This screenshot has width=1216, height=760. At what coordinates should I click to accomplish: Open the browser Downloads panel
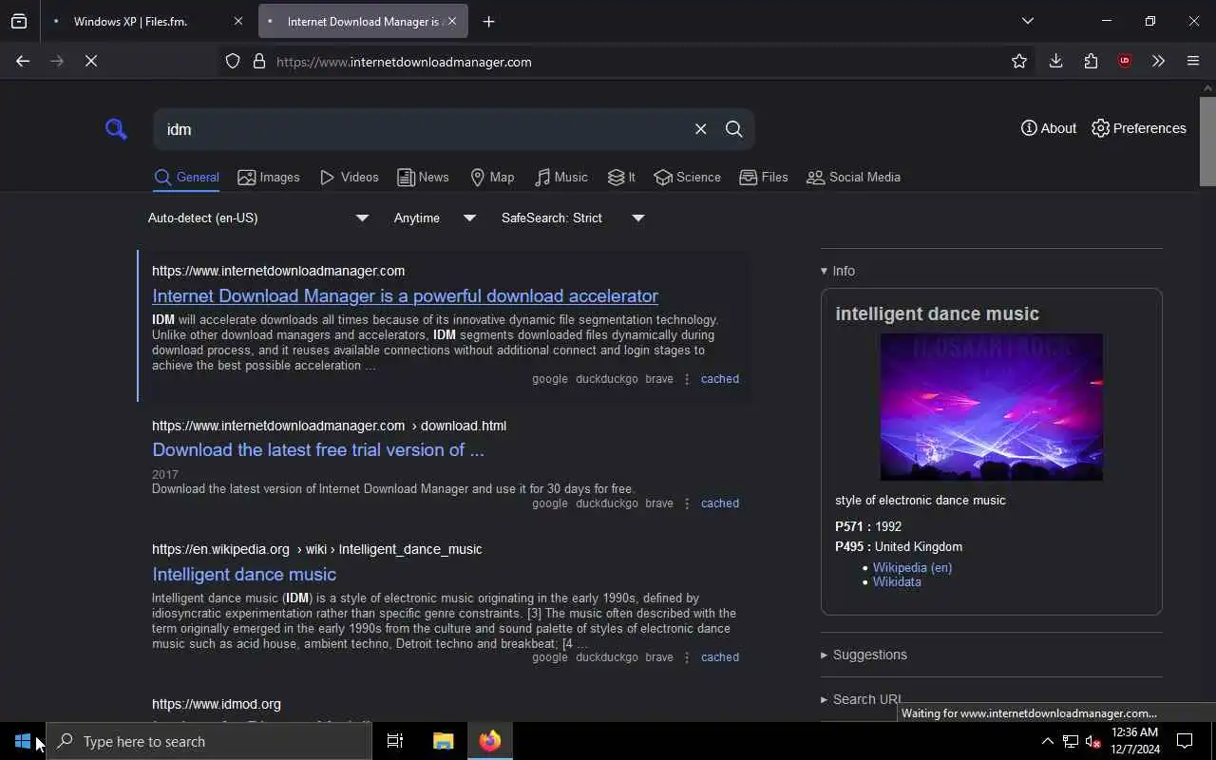click(x=1055, y=61)
